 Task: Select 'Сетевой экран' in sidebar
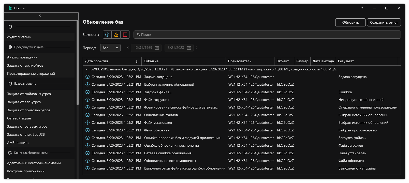(19, 118)
